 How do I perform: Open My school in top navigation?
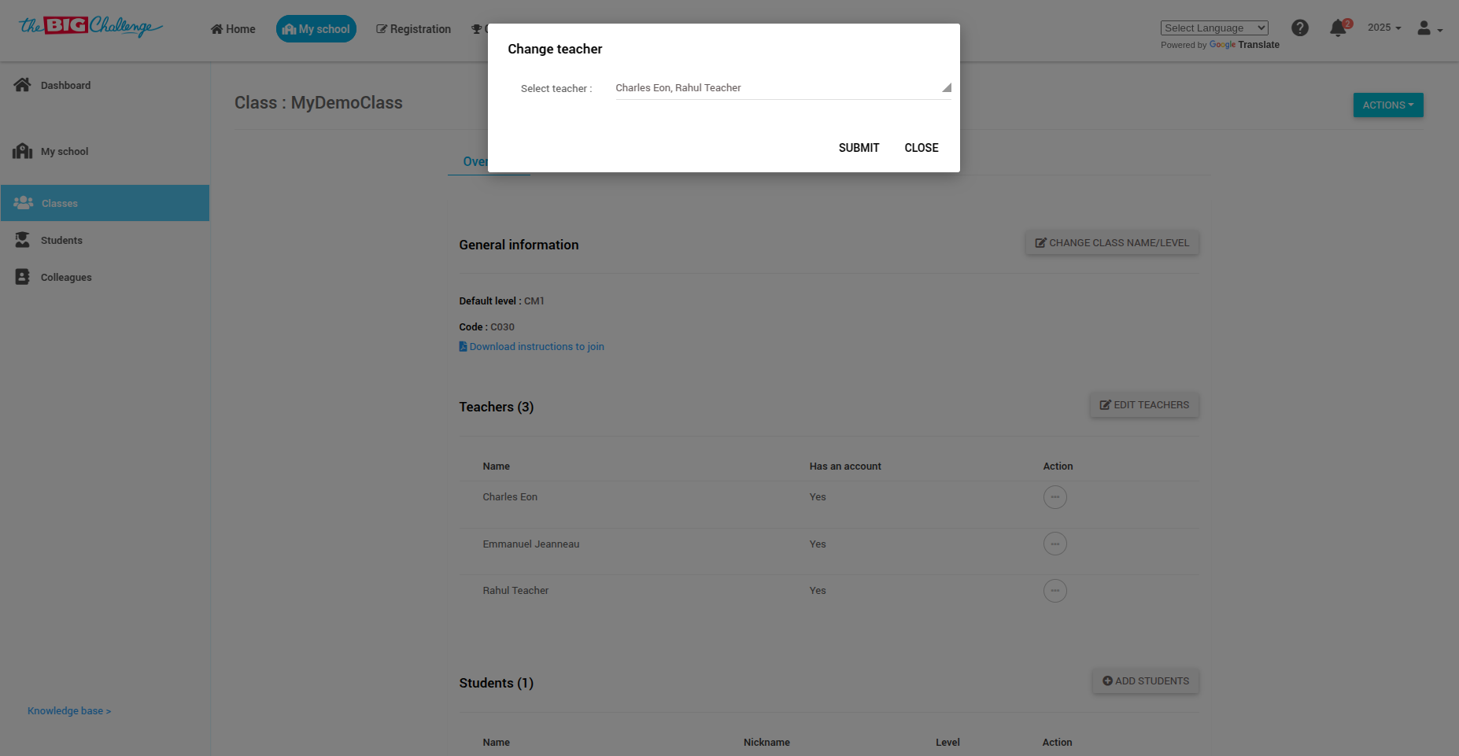pos(316,29)
